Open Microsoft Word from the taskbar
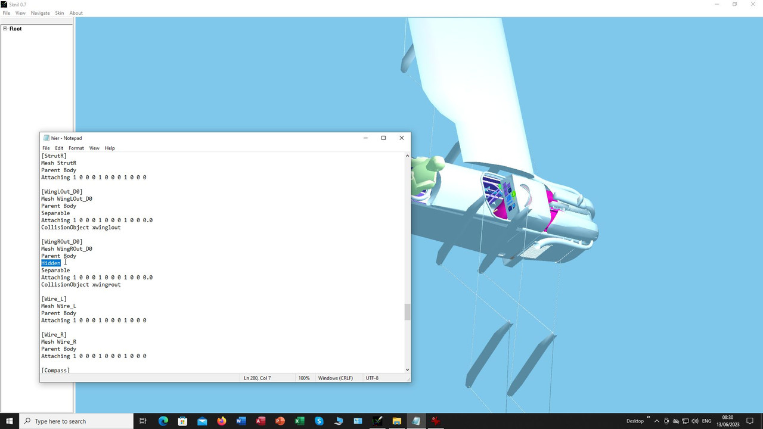The width and height of the screenshot is (763, 429). (x=241, y=421)
